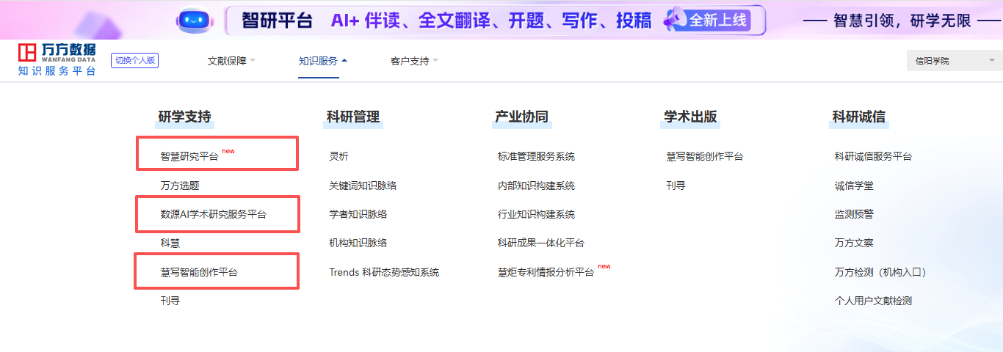Open 智慧研究平台 link
This screenshot has height=352, width=1003.
[x=189, y=156]
